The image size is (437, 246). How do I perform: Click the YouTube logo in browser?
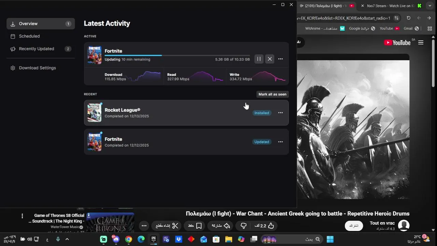397,42
